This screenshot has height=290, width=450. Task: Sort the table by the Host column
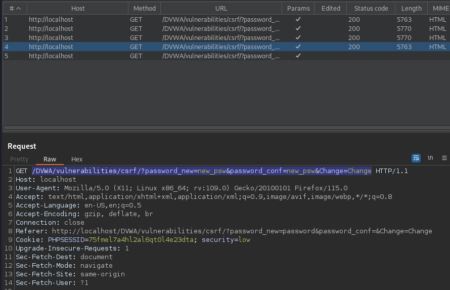click(x=78, y=9)
